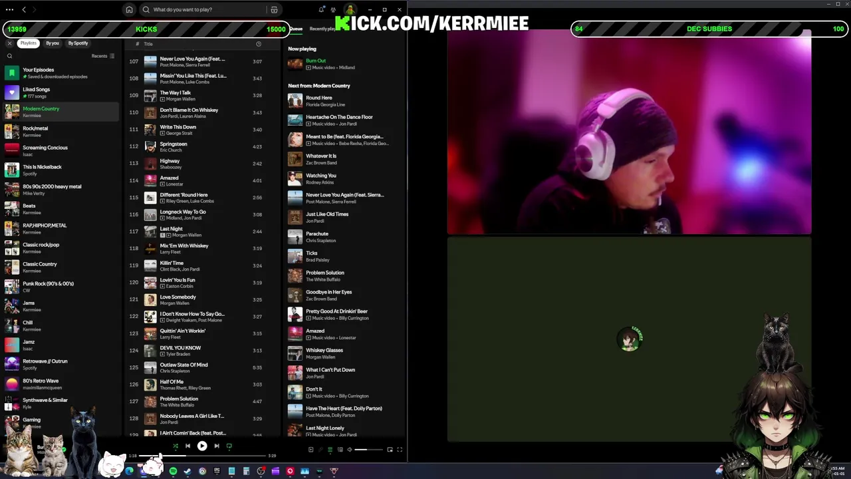Open the notifications bell

click(x=322, y=9)
